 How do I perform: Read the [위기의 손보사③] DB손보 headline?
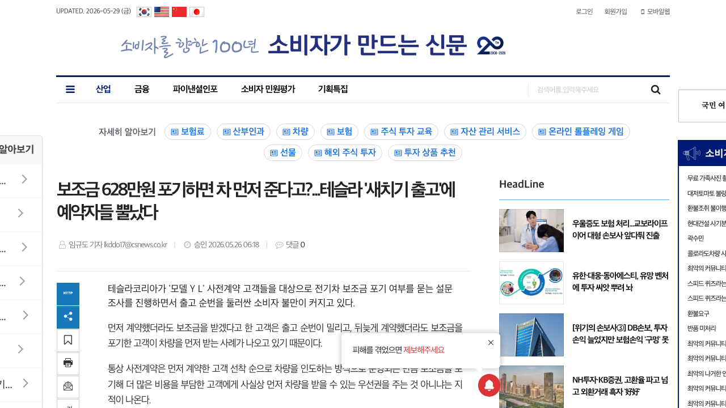pyautogui.click(x=621, y=334)
